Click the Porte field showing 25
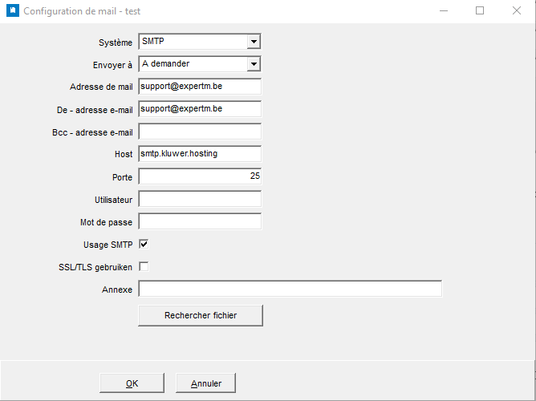Viewport: 536px width, 401px height. (200, 176)
